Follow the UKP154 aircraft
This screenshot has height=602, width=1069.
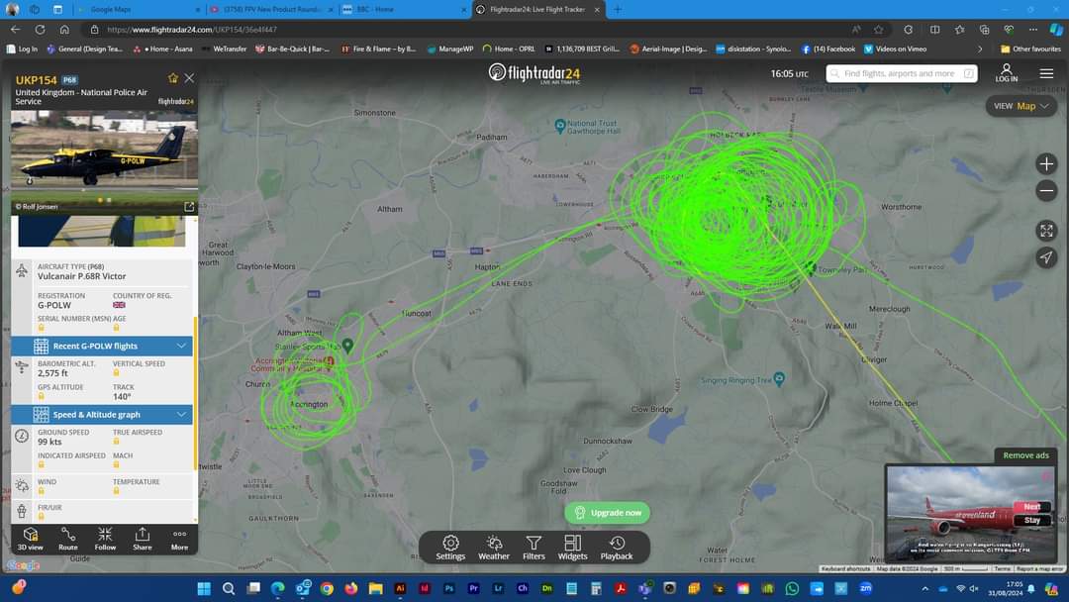click(105, 539)
